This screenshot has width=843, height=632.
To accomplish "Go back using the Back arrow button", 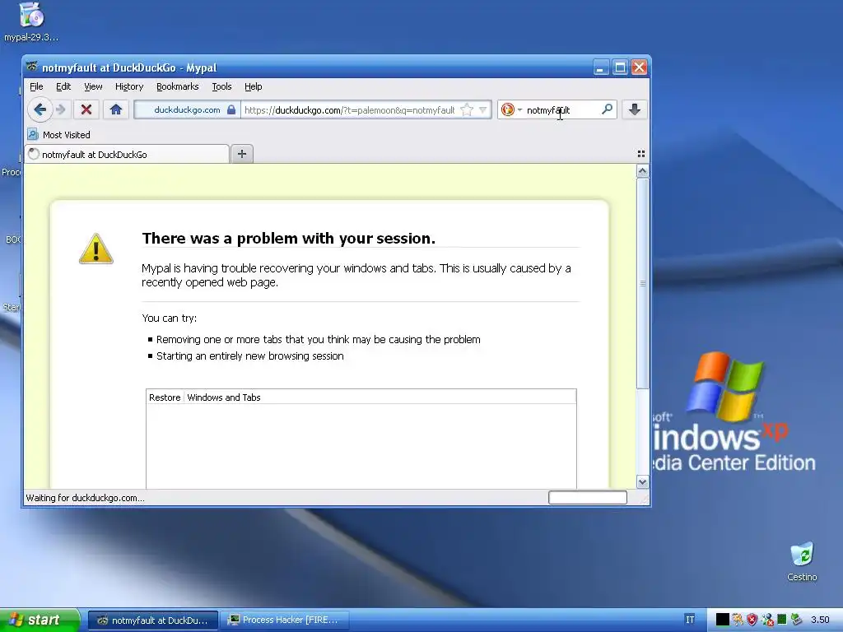I will click(40, 109).
